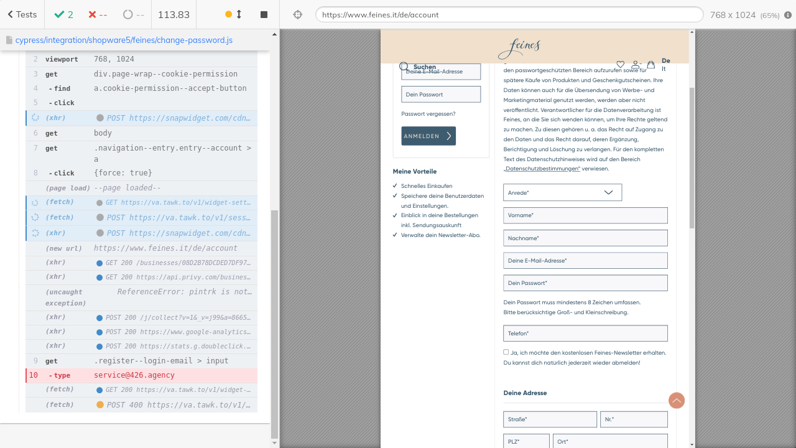Open the account user icon
This screenshot has height=448, width=796.
636,65
